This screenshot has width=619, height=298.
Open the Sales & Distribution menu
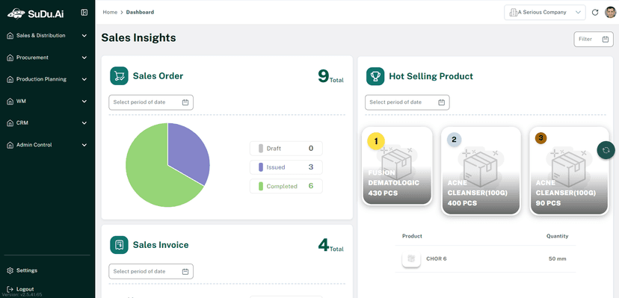pyautogui.click(x=47, y=36)
